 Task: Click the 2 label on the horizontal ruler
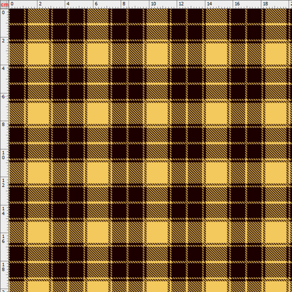(x=40, y=4)
